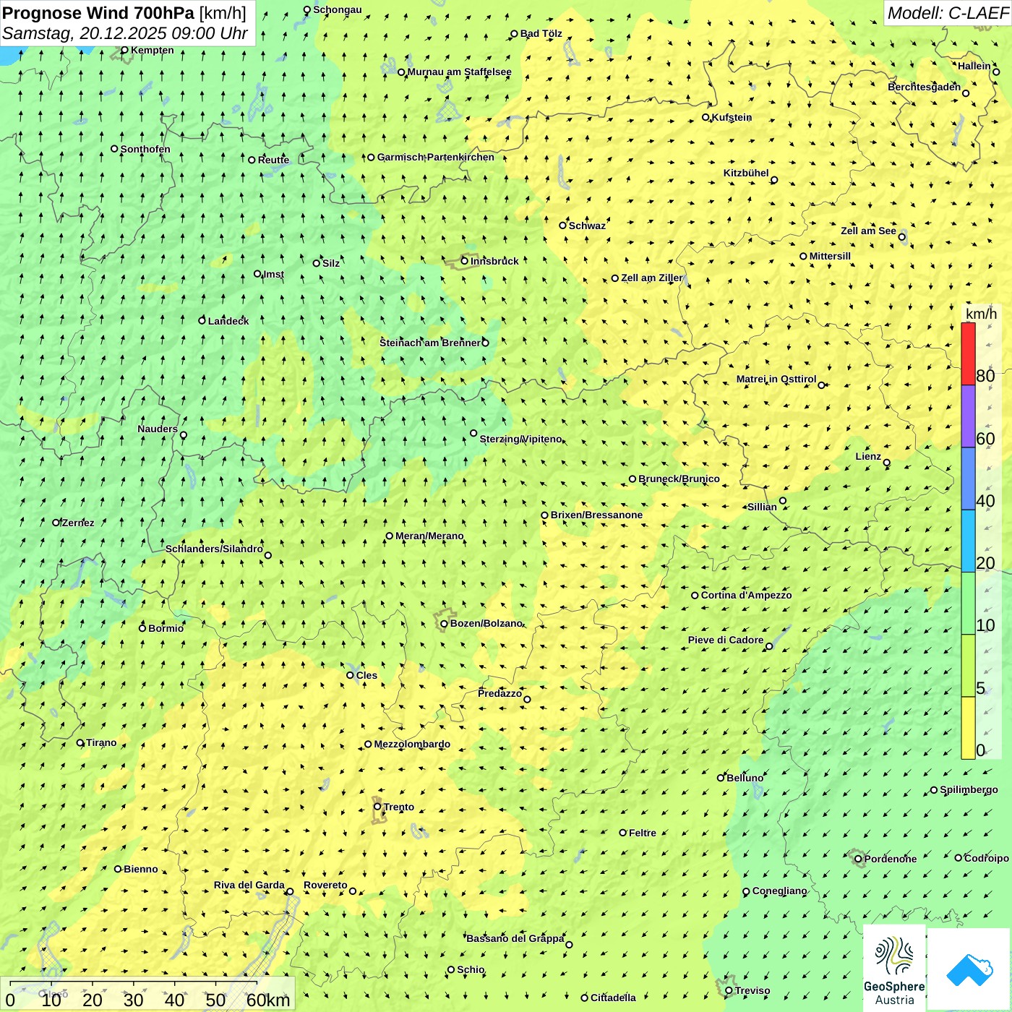The height and width of the screenshot is (1012, 1012).
Task: Click the Silz label
Action: [331, 263]
